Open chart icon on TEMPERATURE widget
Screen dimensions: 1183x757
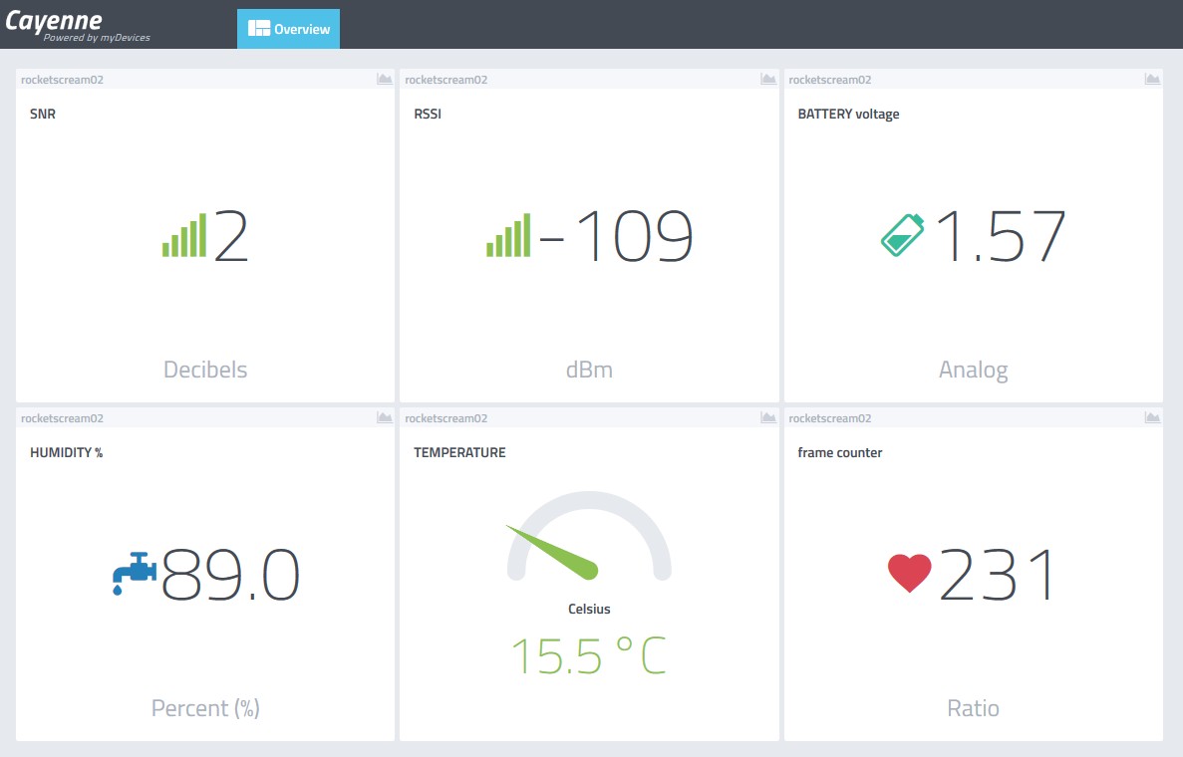pyautogui.click(x=768, y=417)
